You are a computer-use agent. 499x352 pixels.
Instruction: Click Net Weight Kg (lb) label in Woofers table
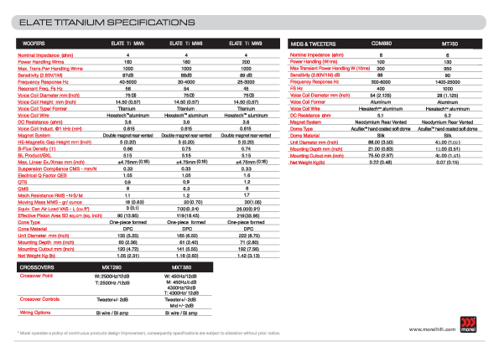pyautogui.click(x=37, y=256)
